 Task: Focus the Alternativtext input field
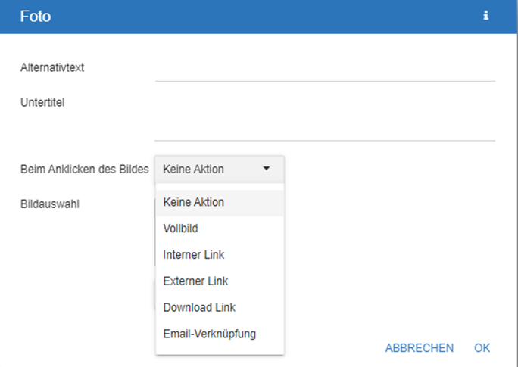tap(324, 69)
